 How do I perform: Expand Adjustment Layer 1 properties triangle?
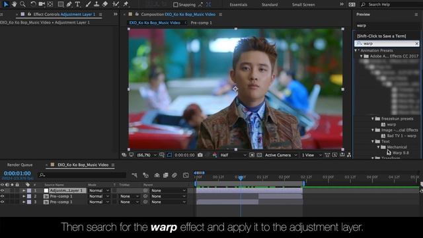point(24,190)
